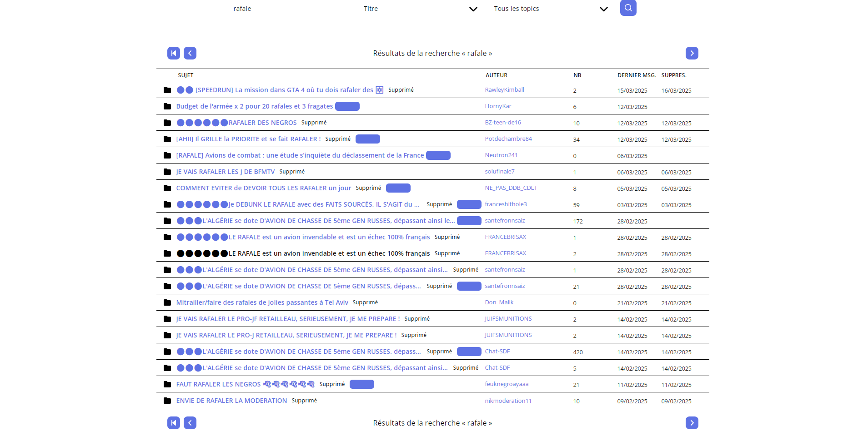Click folder icon of [RAFALE] Avions de combat topic
863x441 pixels.
tap(167, 155)
